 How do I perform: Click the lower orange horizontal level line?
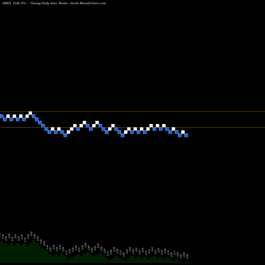click(132, 127)
